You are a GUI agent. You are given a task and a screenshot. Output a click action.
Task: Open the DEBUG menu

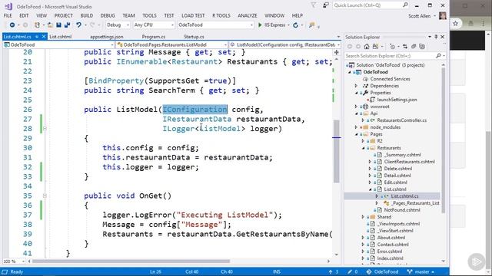[108, 15]
